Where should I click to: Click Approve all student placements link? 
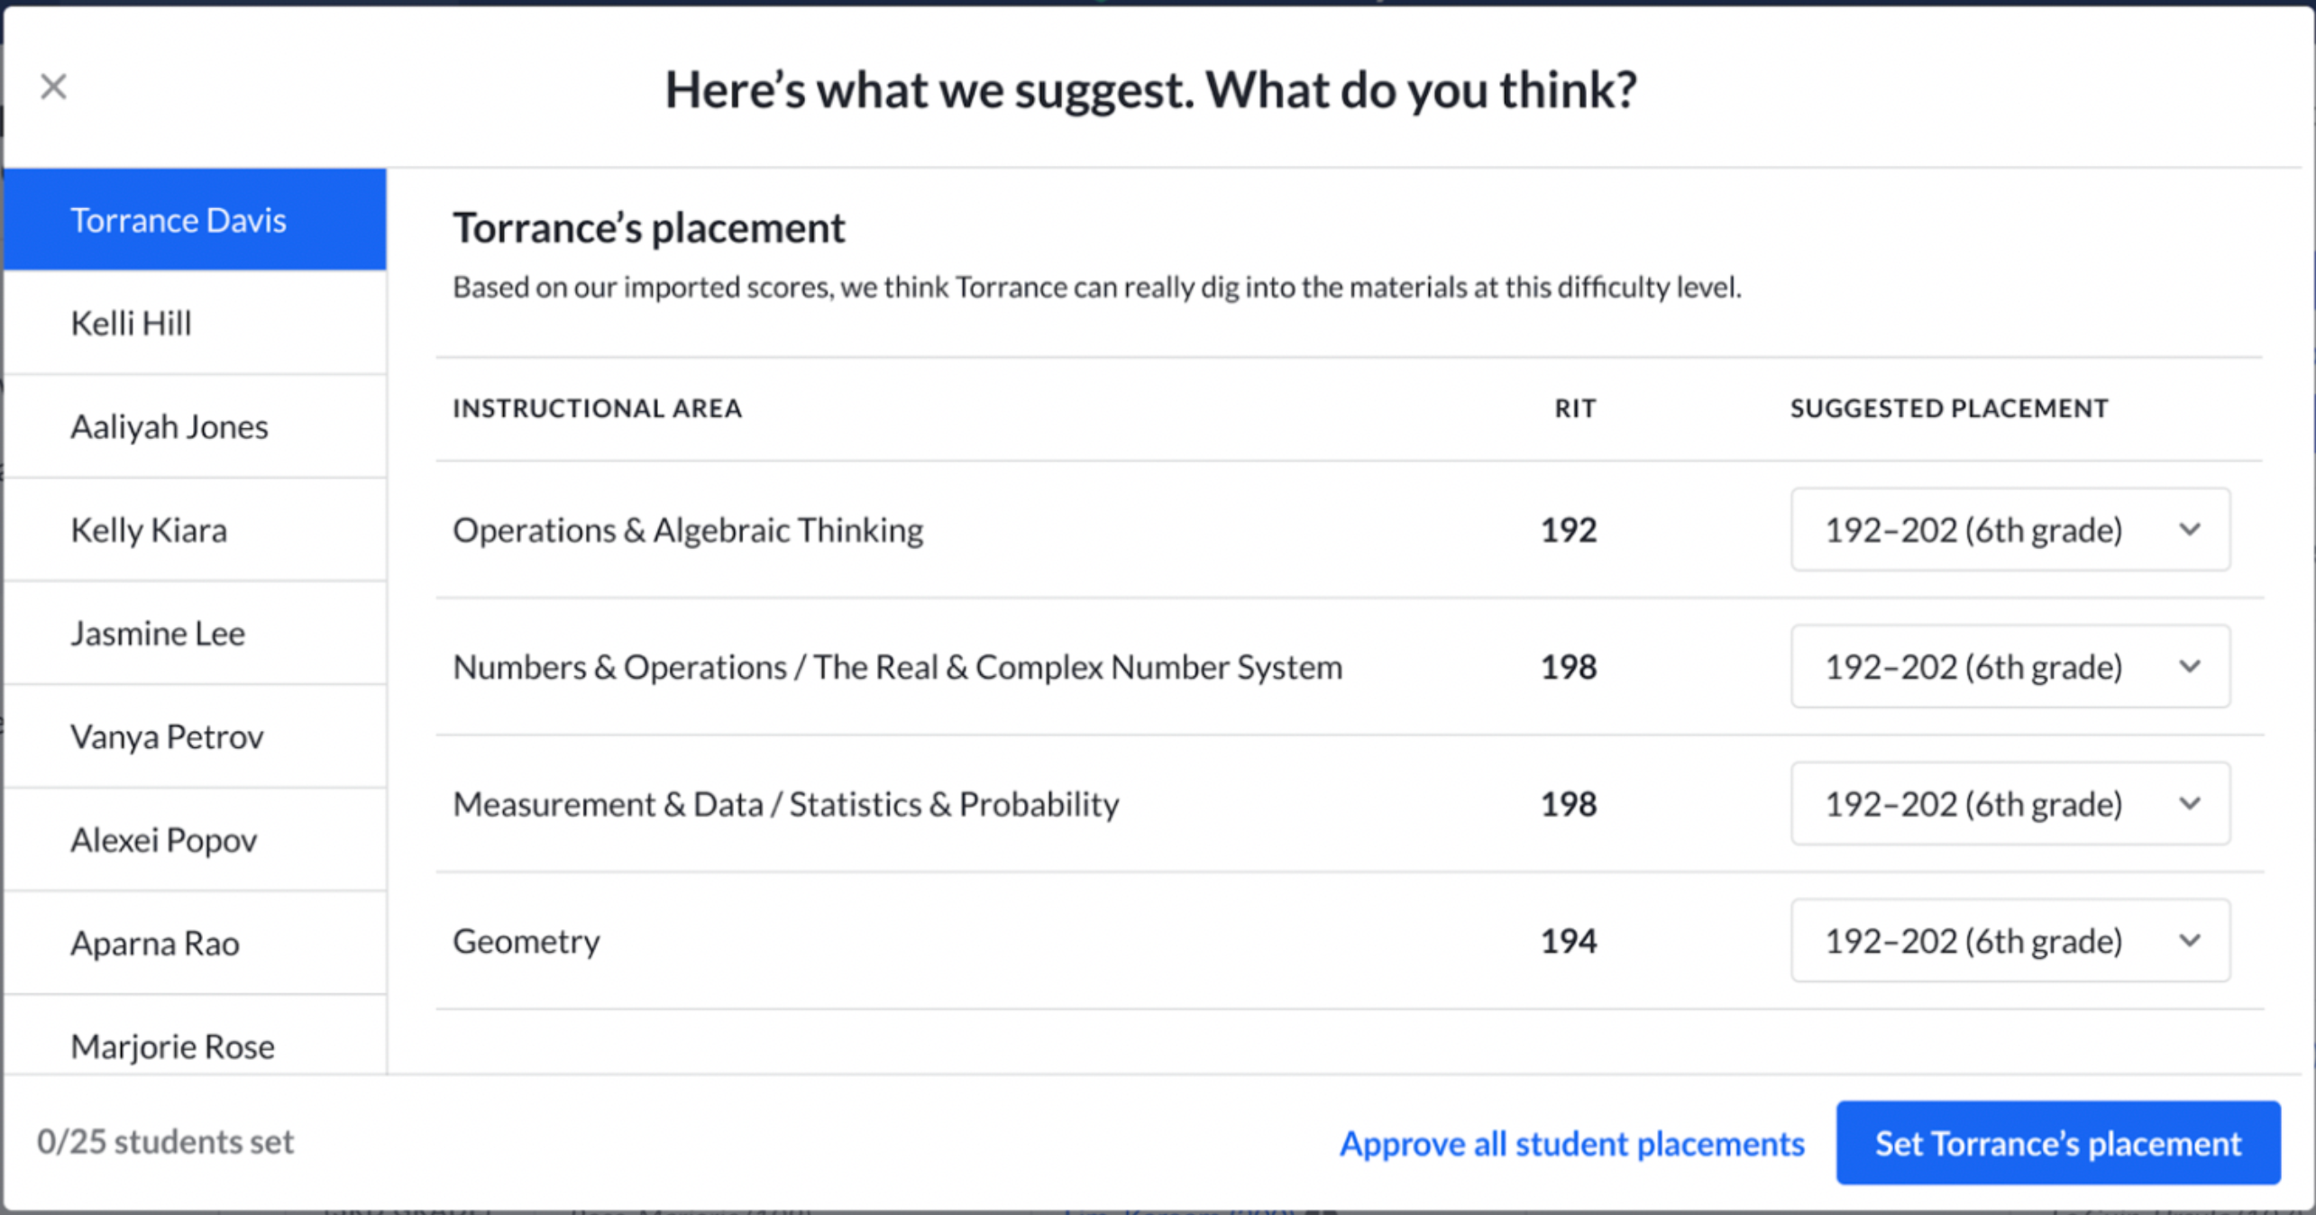coord(1572,1143)
